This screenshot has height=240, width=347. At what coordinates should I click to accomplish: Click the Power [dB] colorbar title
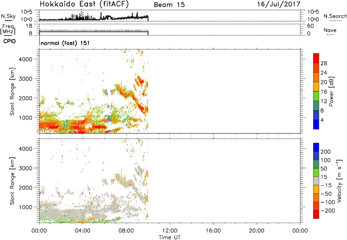point(331,91)
